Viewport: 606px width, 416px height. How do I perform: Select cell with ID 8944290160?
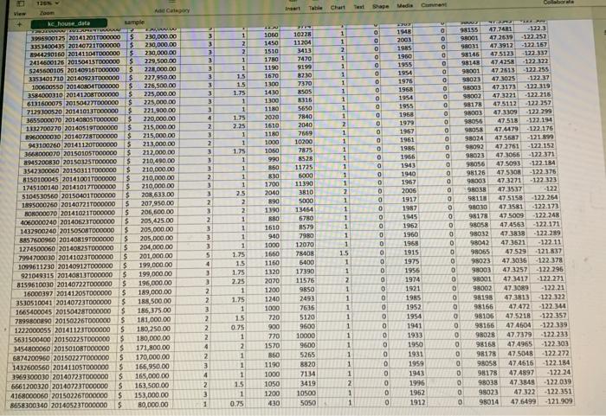[47, 54]
